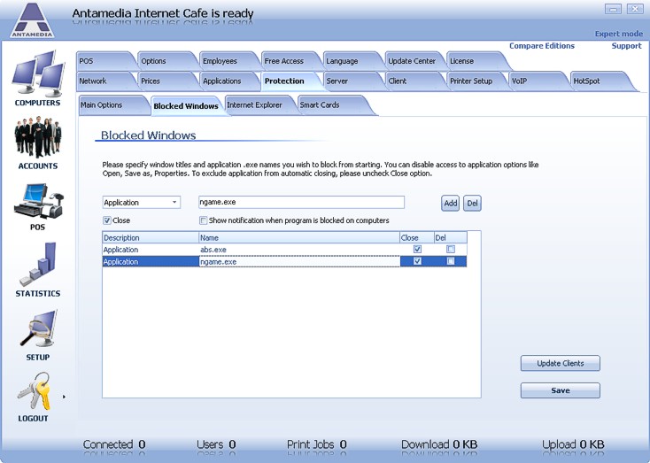Toggle the Close checkbox under the Application dropdown
Image resolution: width=650 pixels, height=463 pixels.
[107, 220]
